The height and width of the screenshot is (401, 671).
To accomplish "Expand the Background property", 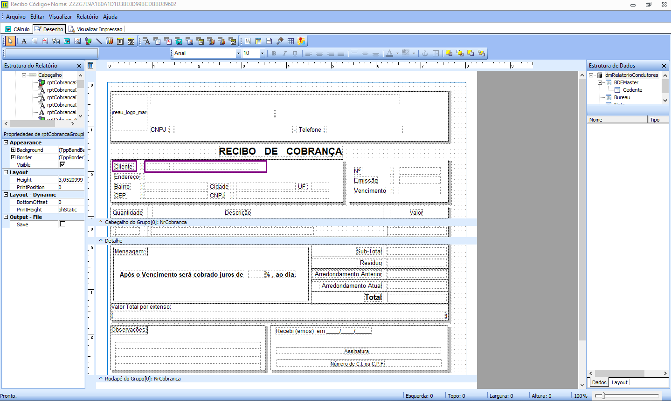I will click(14, 150).
